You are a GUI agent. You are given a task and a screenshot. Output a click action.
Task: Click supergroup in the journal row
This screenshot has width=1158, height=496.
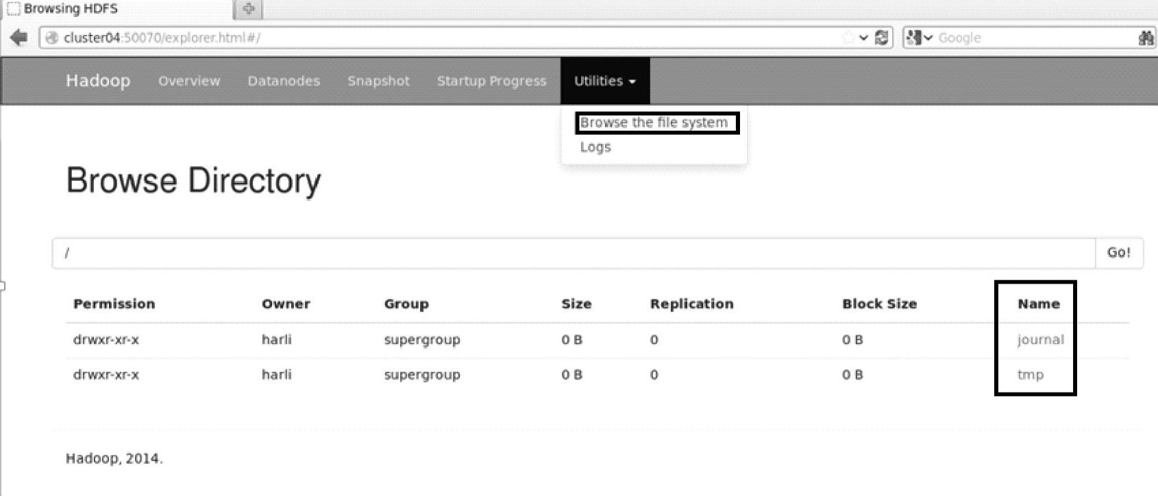pos(422,340)
